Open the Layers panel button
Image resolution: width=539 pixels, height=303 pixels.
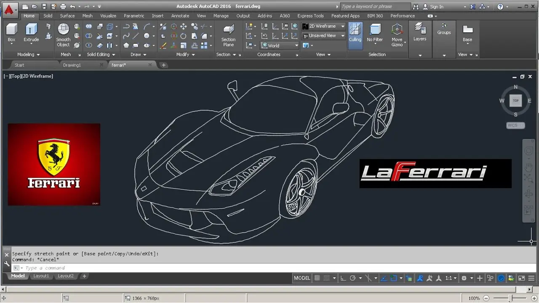coord(420,32)
